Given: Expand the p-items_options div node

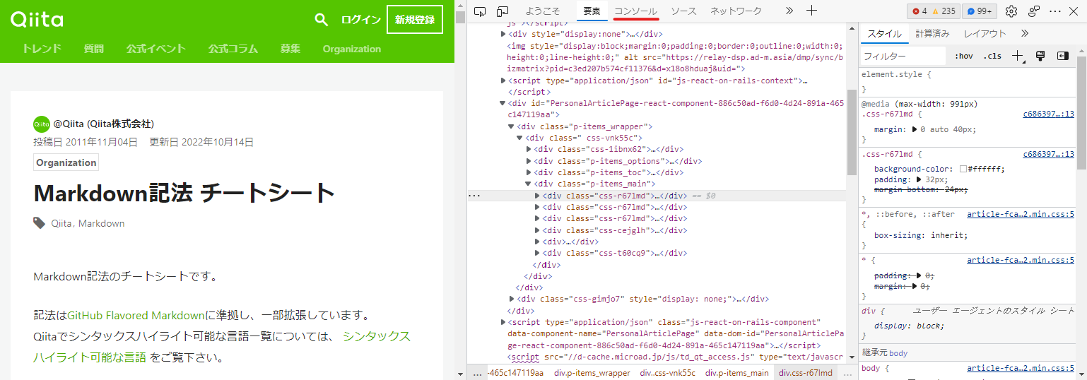Looking at the screenshot, I should 529,161.
